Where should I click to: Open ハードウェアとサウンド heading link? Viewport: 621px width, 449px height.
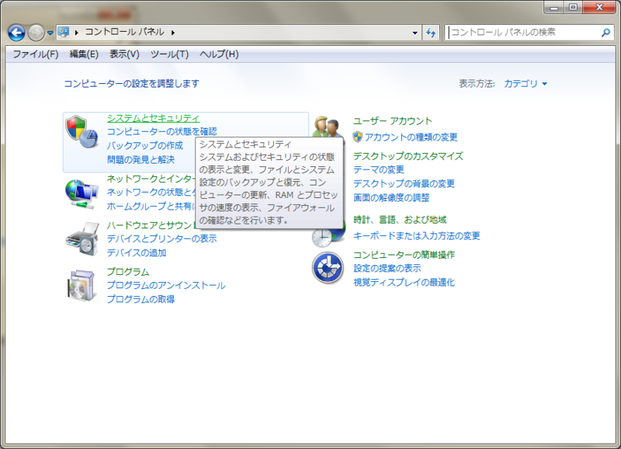point(151,225)
